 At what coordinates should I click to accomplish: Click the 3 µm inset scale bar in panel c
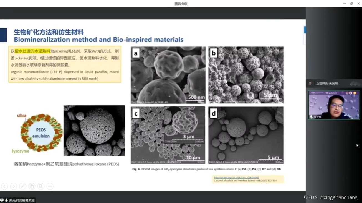pyautogui.click(x=188, y=137)
